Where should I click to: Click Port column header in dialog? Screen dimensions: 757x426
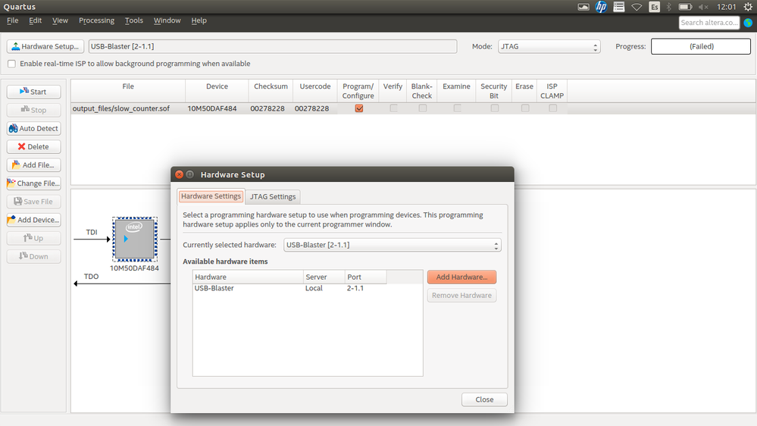365,277
